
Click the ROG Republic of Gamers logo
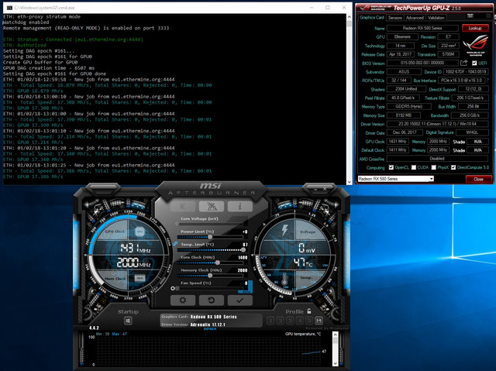(475, 45)
